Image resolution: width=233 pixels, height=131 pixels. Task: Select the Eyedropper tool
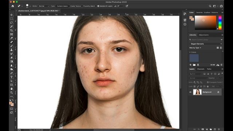[x=11, y=38]
